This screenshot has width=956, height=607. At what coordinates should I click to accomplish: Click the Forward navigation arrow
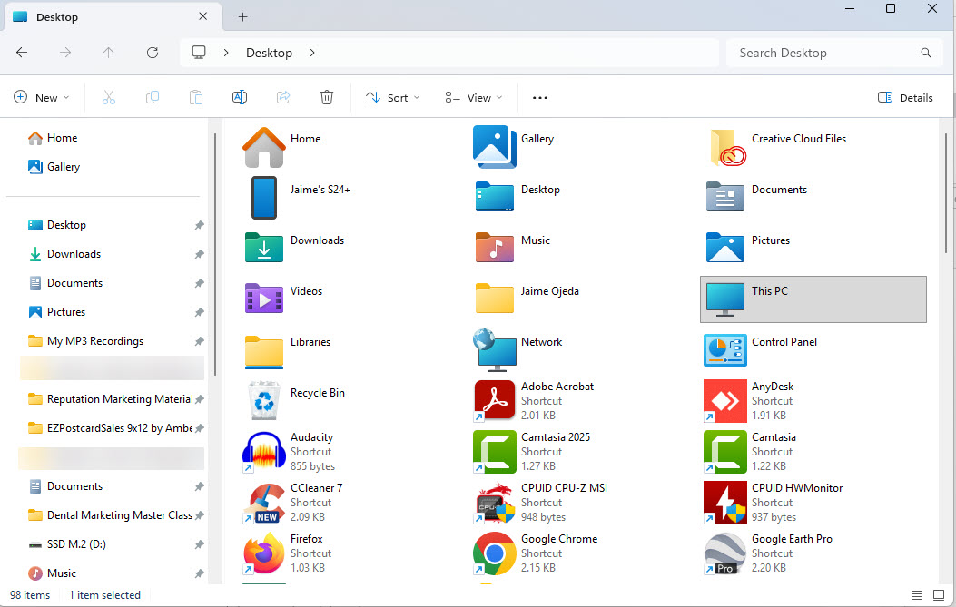(x=65, y=53)
